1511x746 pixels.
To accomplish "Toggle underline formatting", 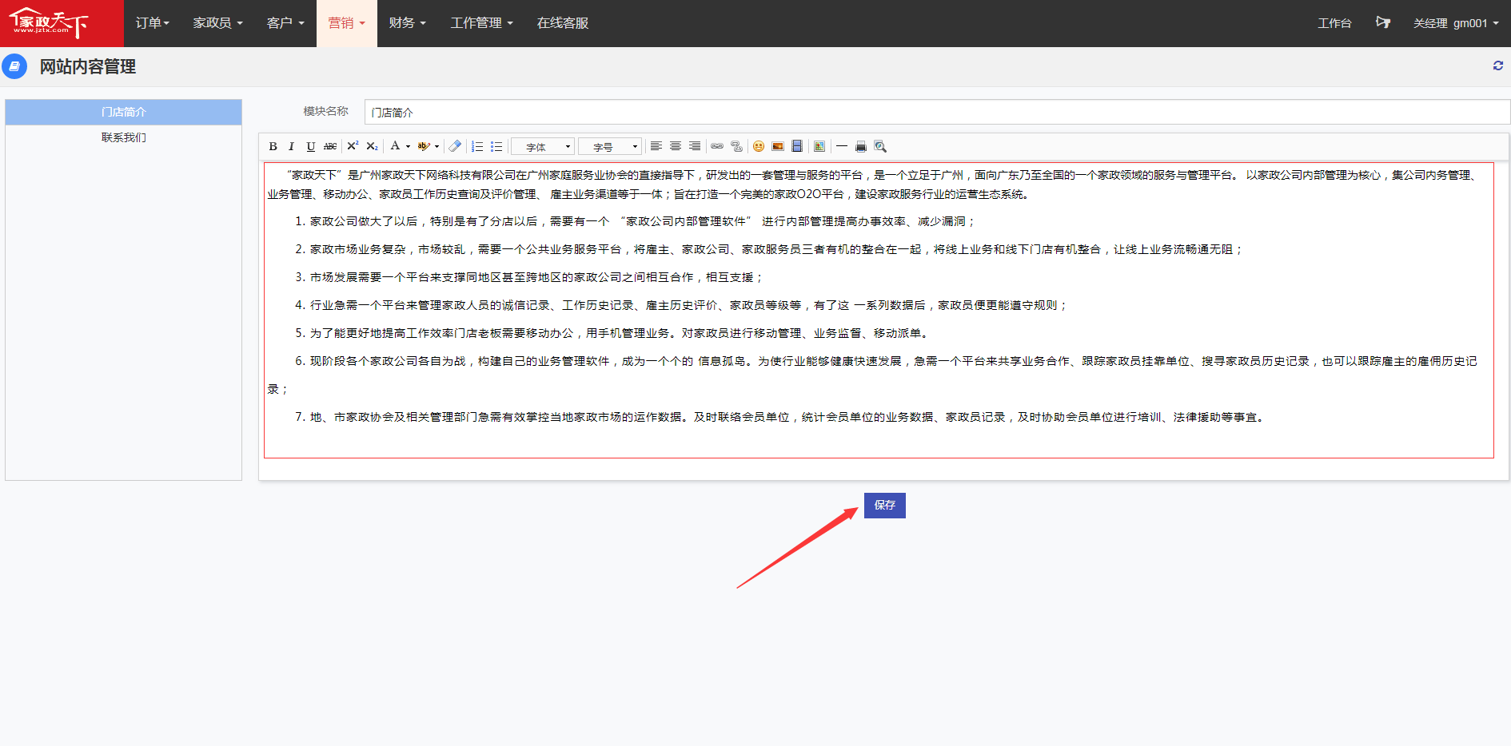I will (x=310, y=146).
